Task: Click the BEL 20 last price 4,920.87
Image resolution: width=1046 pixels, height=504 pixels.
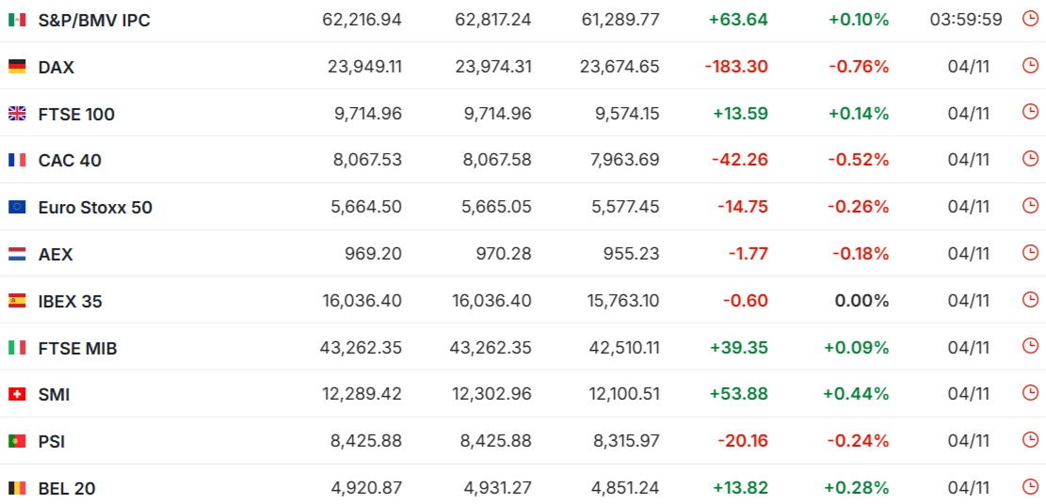Action: pos(367,488)
